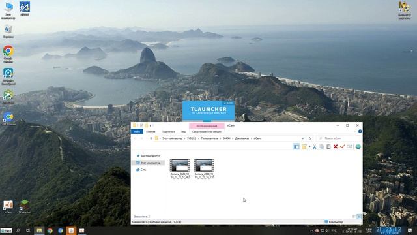Screen dimensions: 417x235
Task: Select the video file ending 07_982
Action: point(180,169)
